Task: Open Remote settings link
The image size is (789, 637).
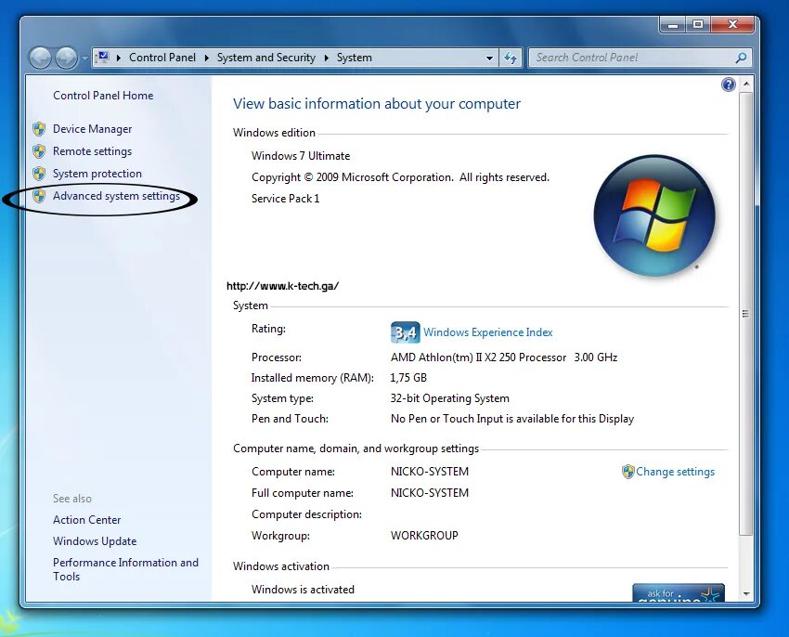Action: 92,151
